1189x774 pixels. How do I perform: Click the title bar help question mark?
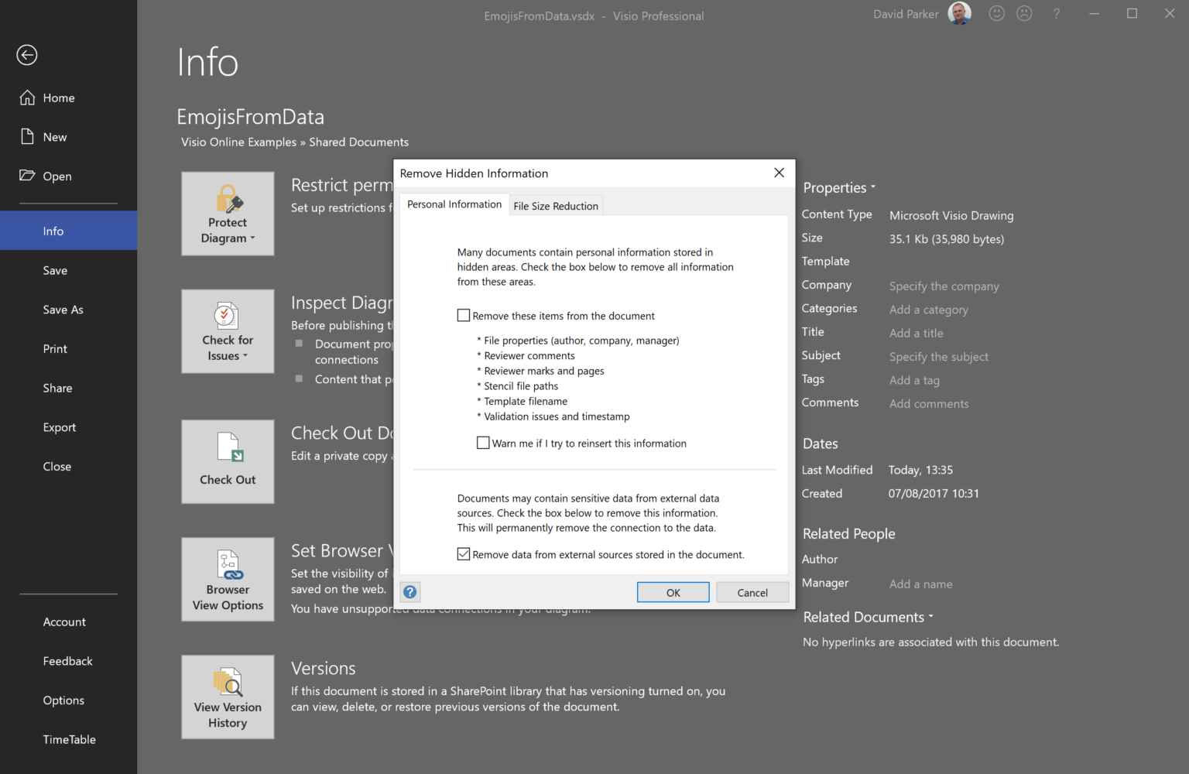point(1056,14)
